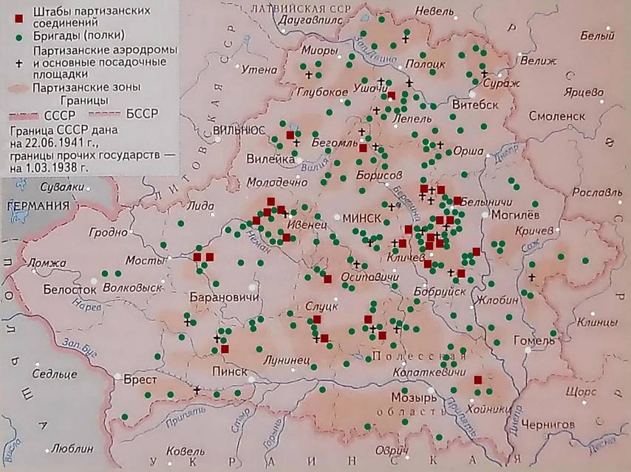Viewport: 631px width, 472px height.
Task: Click the СССР border line sample in the legend
Action: [24, 117]
